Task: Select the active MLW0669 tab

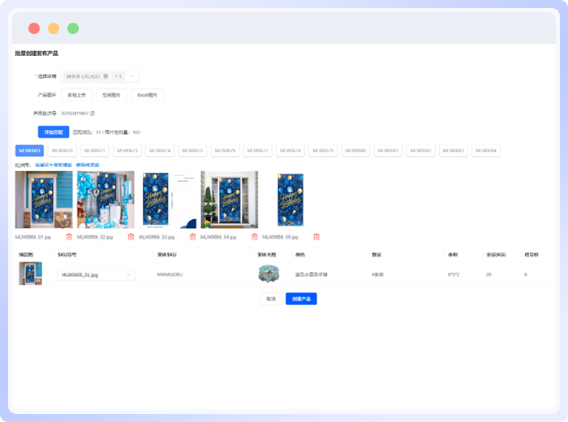Action: click(x=29, y=151)
